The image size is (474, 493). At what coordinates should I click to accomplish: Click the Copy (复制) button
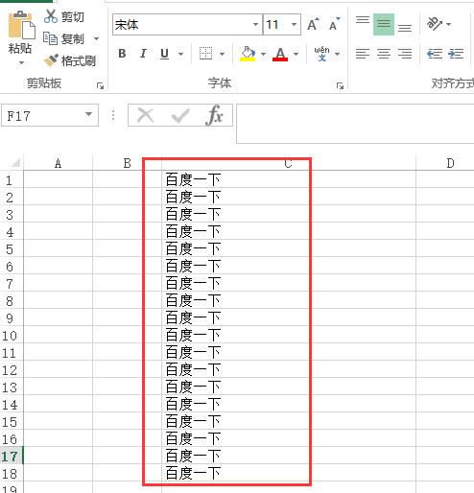(x=64, y=39)
